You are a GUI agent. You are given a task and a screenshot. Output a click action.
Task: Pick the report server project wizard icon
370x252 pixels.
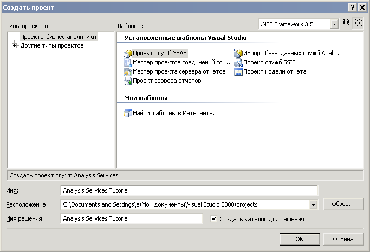point(128,72)
